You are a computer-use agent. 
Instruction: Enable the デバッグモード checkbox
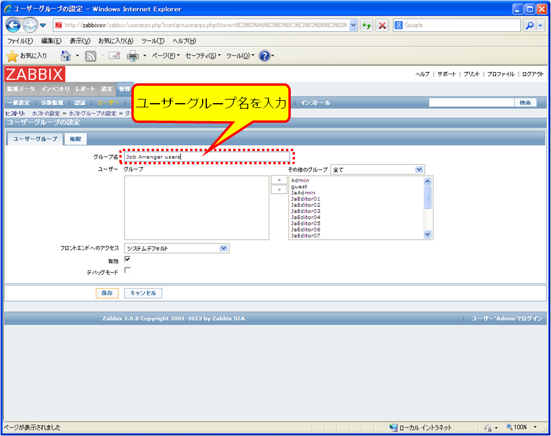[x=128, y=270]
